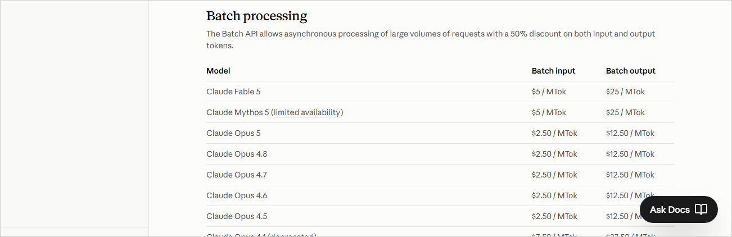Screen dimensions: 732x237
Task: Click the Claude Opus 4.5 model name
Action: tap(237, 216)
